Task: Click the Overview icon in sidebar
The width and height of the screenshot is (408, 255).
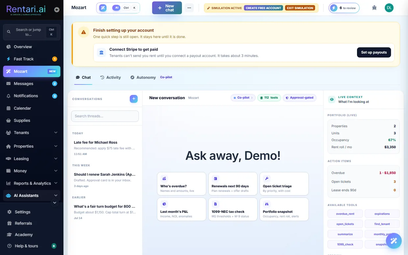Action: point(9,47)
